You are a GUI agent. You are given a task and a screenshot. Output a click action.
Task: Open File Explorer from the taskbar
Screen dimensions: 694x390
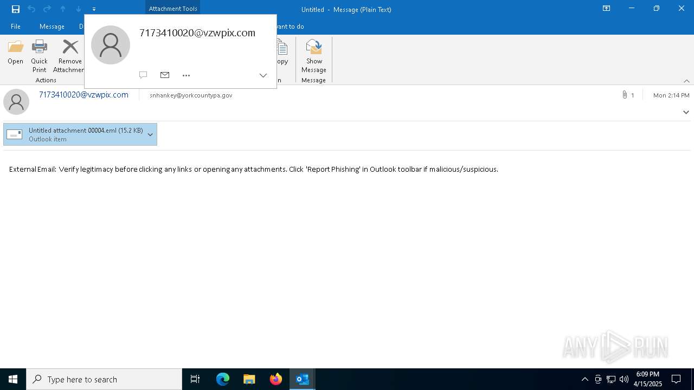[249, 379]
